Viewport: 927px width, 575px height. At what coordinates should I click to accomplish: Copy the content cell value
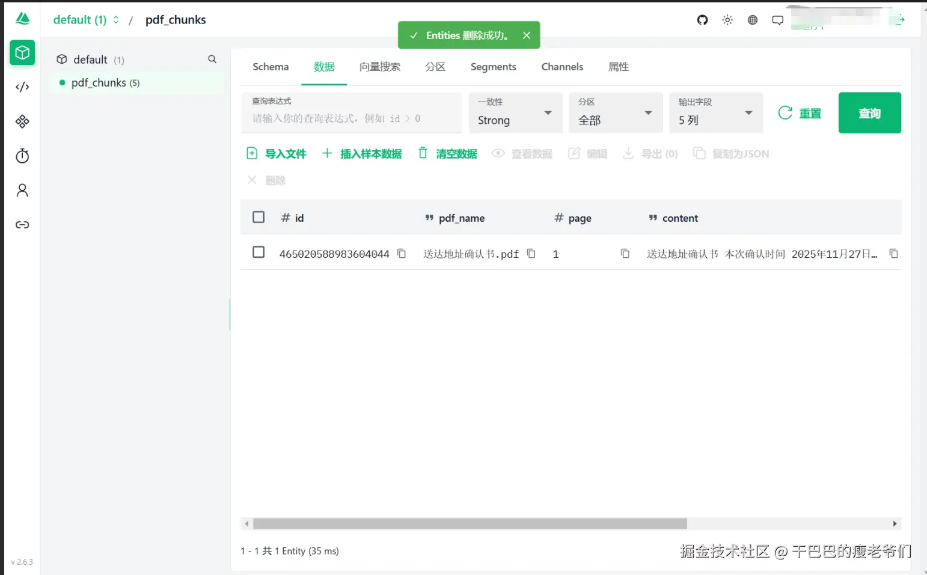[894, 254]
